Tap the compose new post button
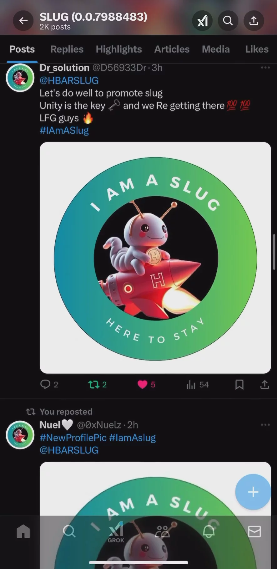The width and height of the screenshot is (277, 569). pyautogui.click(x=253, y=492)
